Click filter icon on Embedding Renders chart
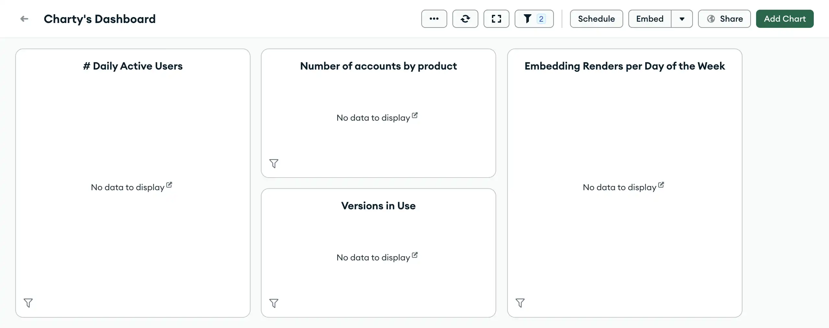 (x=520, y=303)
